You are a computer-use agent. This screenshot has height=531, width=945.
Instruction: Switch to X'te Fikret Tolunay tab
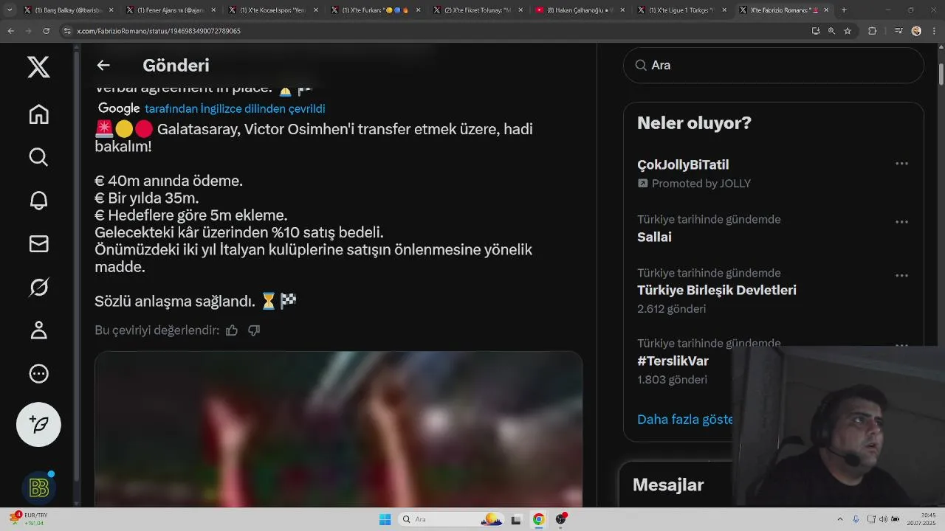[477, 10]
